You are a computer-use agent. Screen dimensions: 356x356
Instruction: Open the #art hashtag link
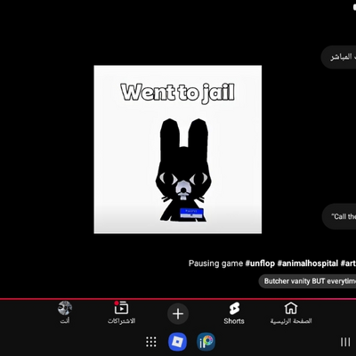[348, 263]
